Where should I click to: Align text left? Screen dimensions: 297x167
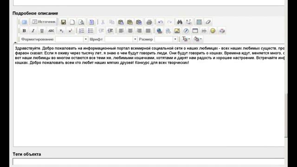coord(121,31)
